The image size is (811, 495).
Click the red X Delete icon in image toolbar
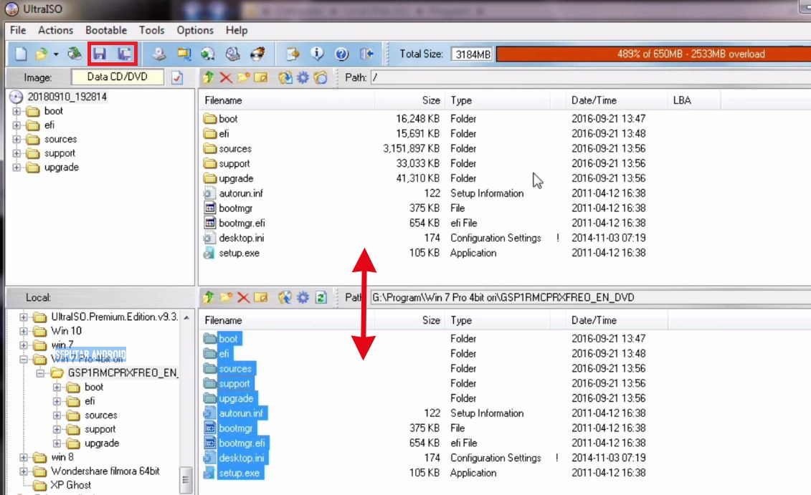point(225,77)
